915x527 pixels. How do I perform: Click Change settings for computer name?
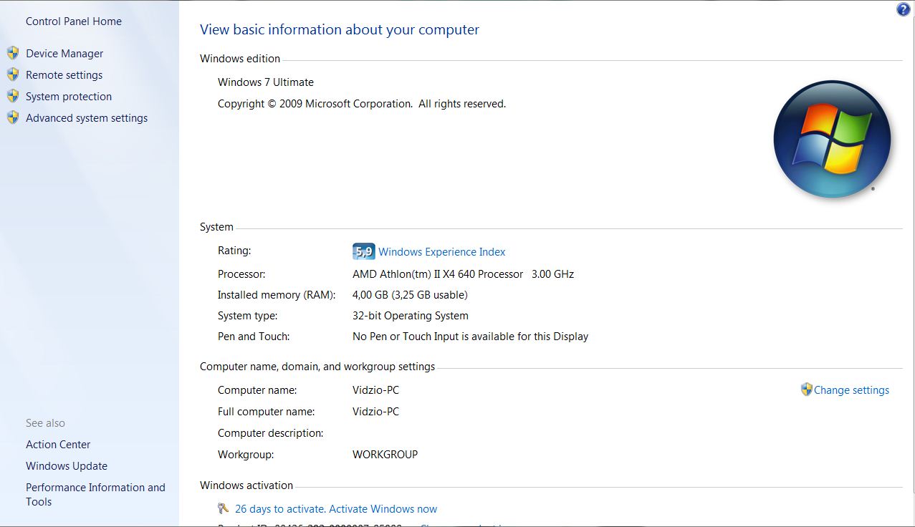click(851, 390)
